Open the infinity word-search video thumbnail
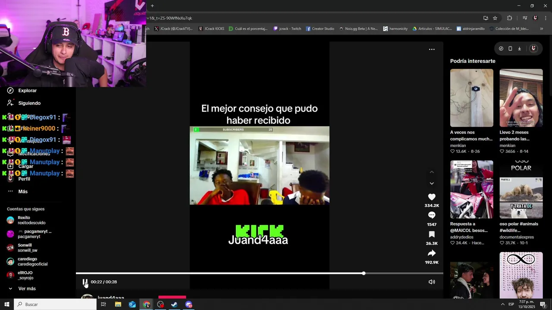 (x=521, y=276)
